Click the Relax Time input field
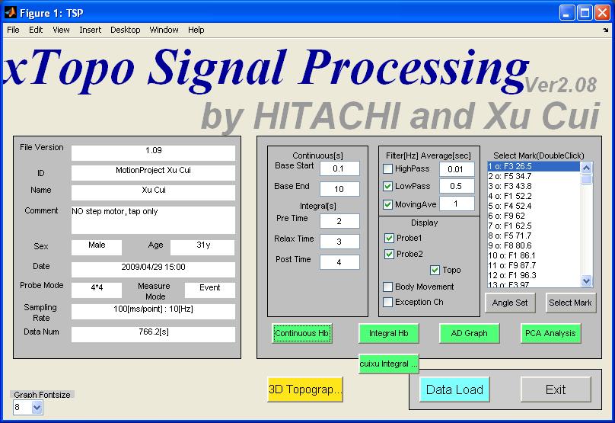Screen dimensions: 615x423 click(339, 242)
